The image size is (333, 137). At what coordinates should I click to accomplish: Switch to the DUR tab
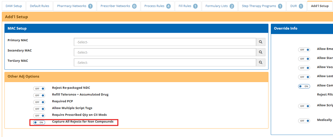[296, 6]
